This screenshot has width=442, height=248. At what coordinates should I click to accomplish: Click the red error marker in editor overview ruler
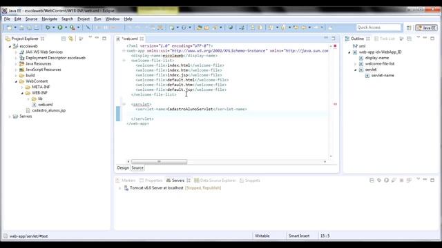tap(335, 104)
